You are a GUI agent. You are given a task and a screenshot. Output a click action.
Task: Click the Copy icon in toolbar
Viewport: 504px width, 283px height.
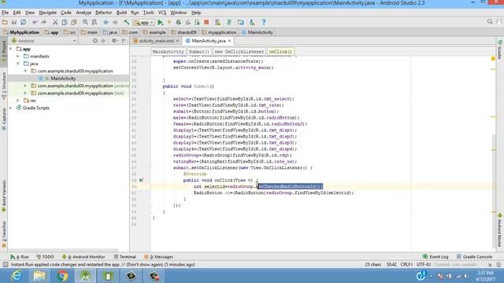[65, 22]
